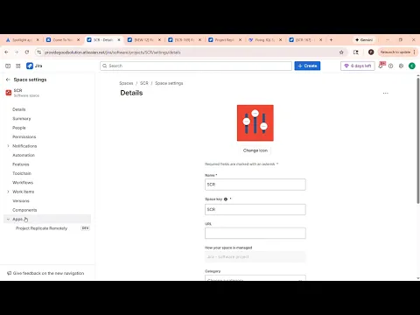420x315 pixels.
Task: Click the 6 days left button
Action: (358, 66)
